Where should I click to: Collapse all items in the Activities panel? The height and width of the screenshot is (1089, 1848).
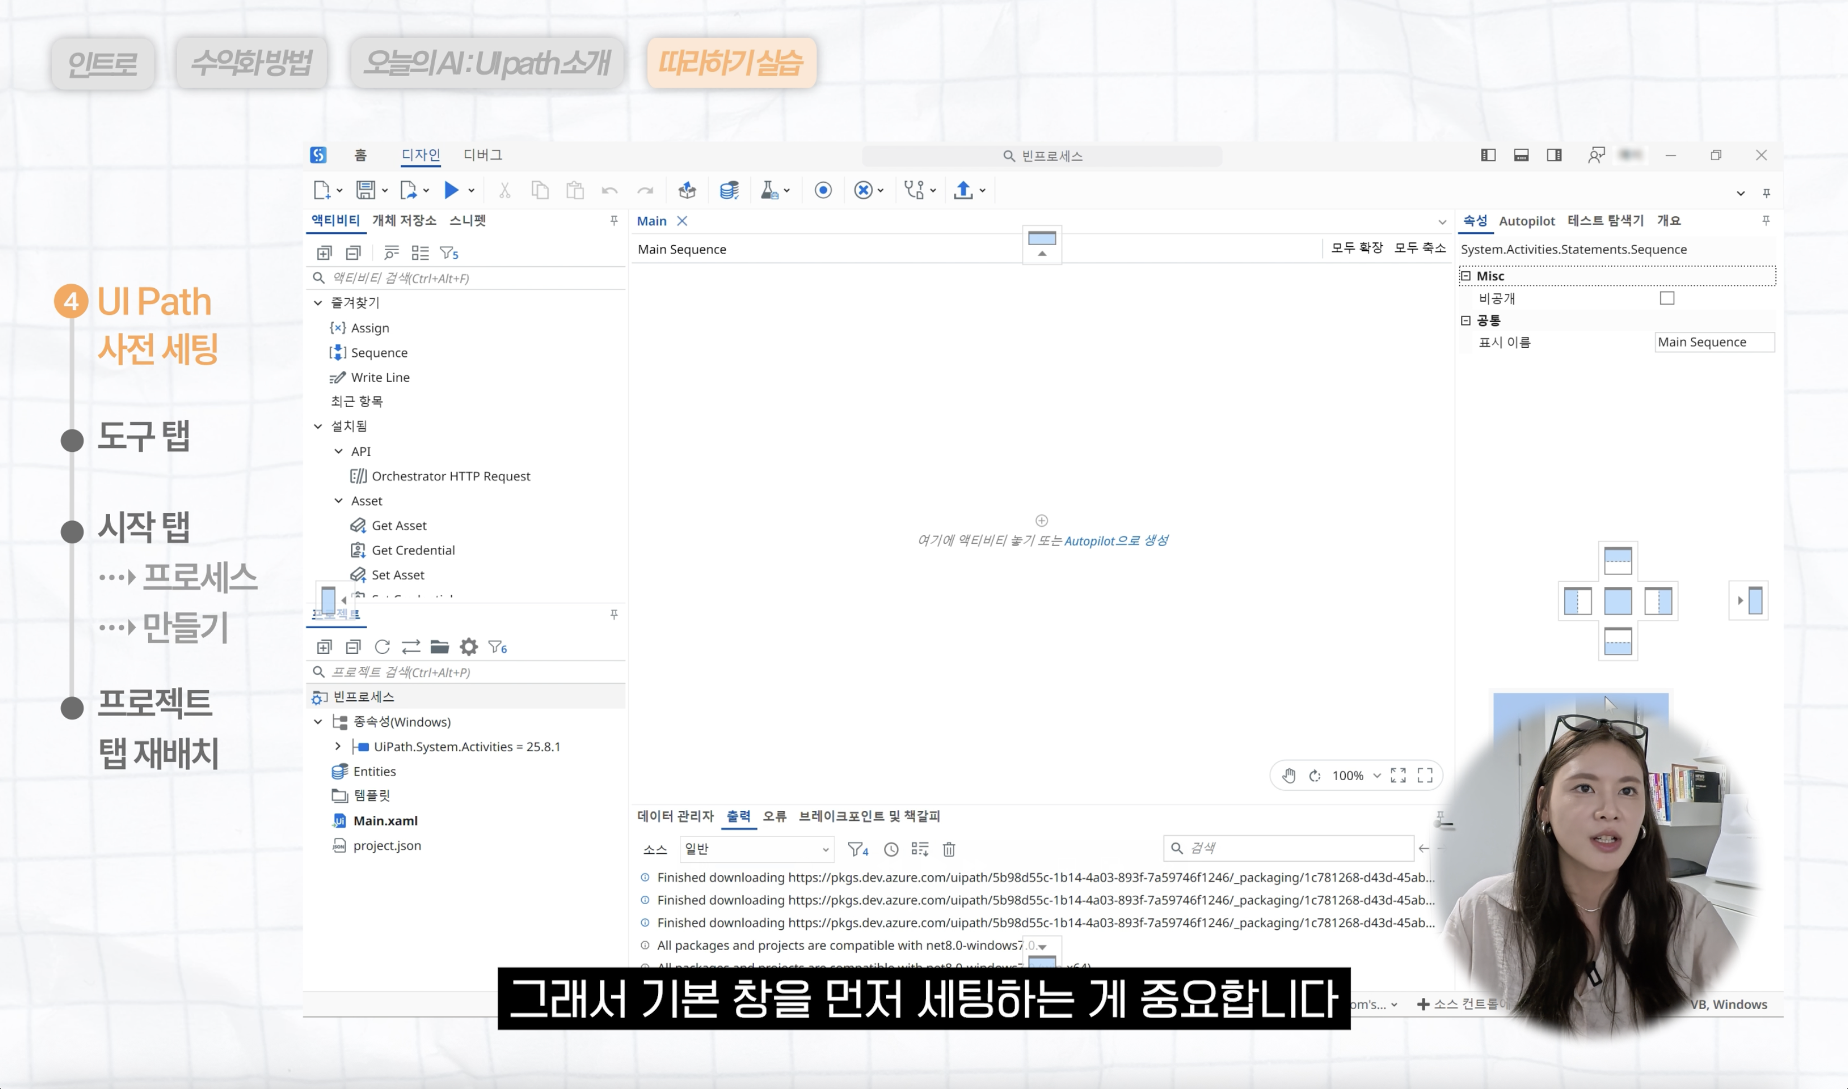[354, 253]
